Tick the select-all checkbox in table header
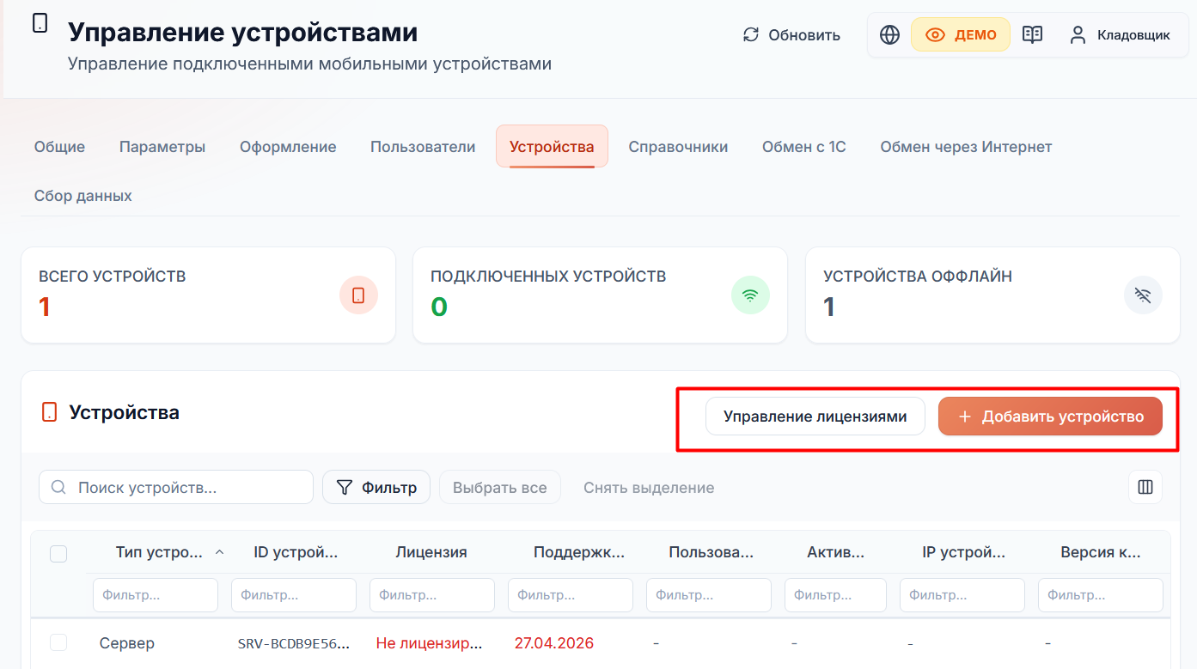Screen dimensions: 1197x669 point(58,554)
